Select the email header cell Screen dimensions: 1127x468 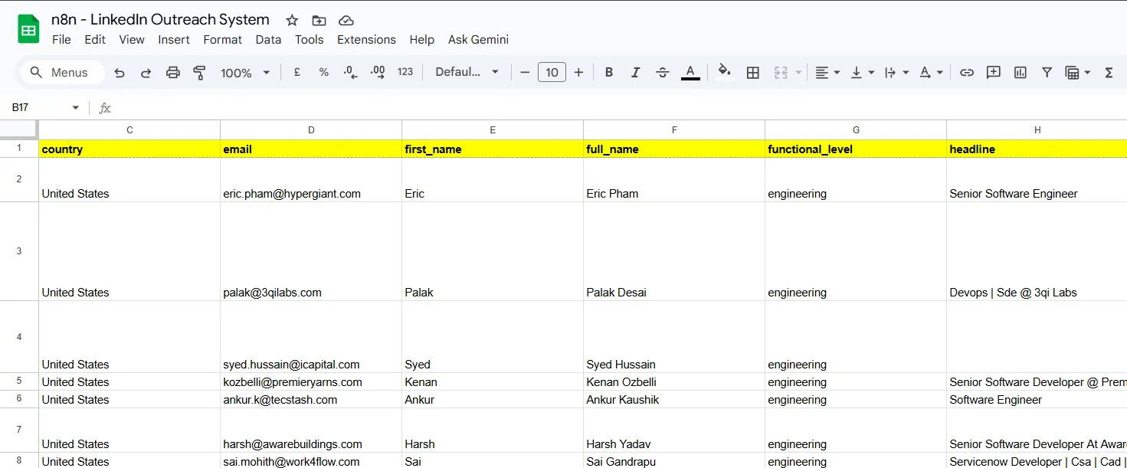coord(311,149)
